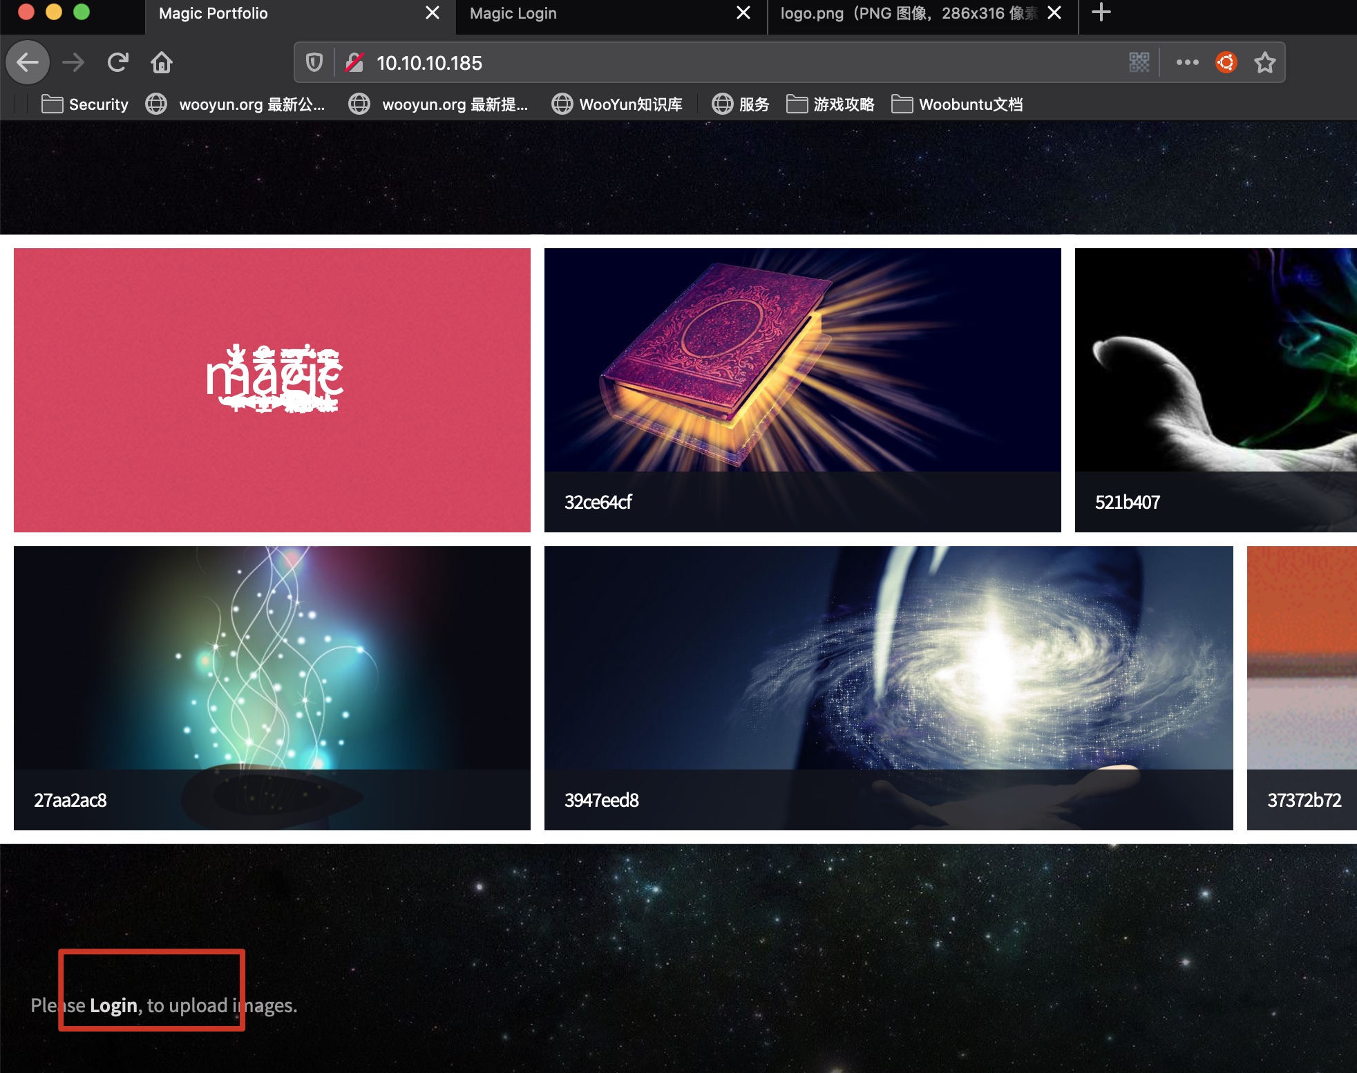Bookmark this page with the star

1264,63
